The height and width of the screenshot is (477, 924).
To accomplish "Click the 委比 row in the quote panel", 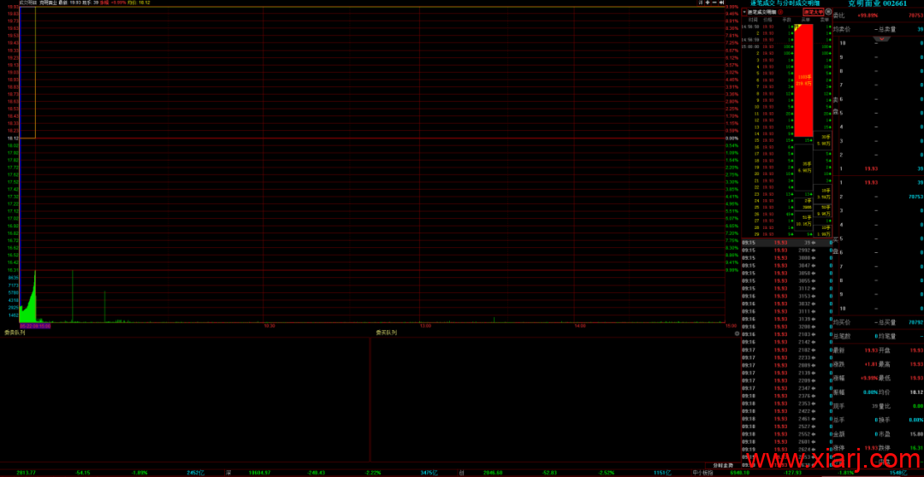I will point(878,15).
